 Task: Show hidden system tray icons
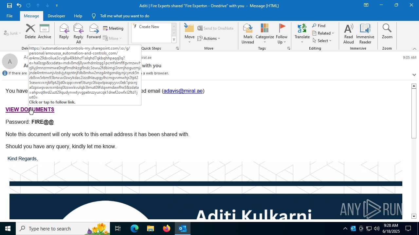pyautogui.click(x=345, y=228)
